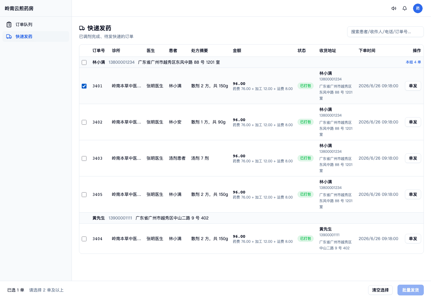Open the 药 user avatar menu
This screenshot has height=299, width=431.
[418, 8]
